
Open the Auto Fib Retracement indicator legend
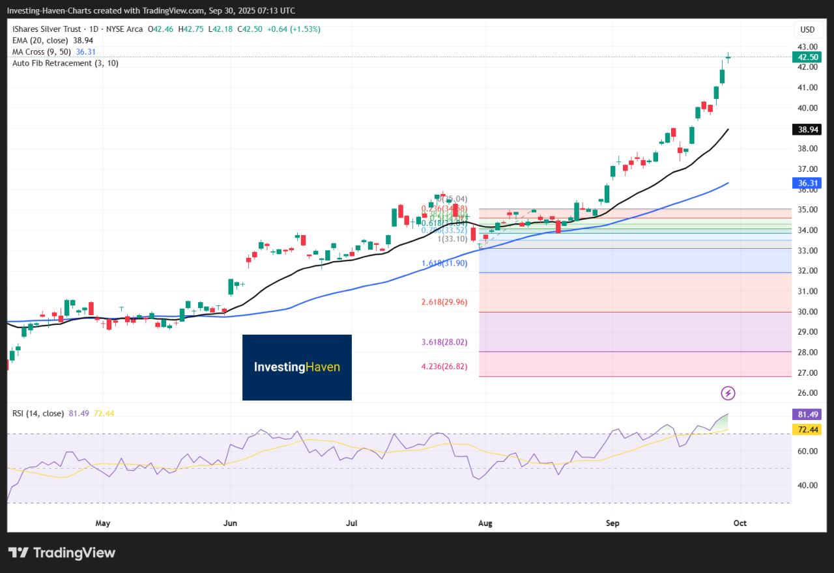pos(65,63)
